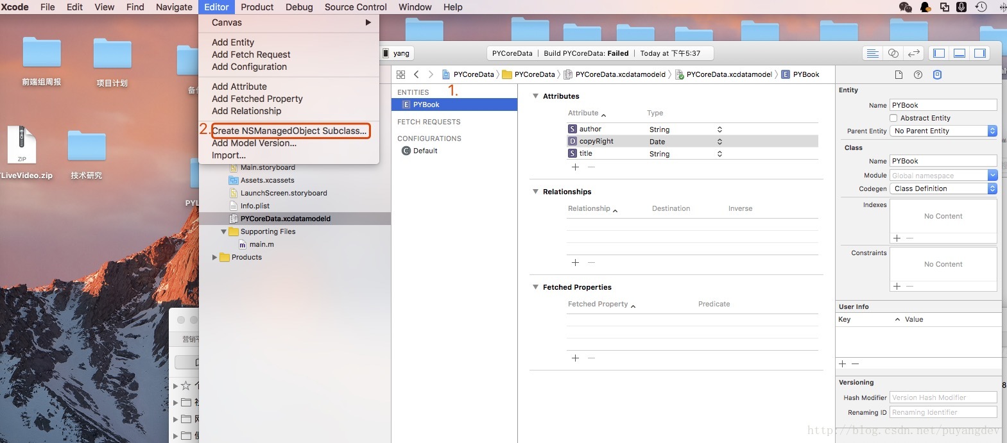The height and width of the screenshot is (443, 1007).
Task: Edit the Renaming ID field
Action: 943,412
